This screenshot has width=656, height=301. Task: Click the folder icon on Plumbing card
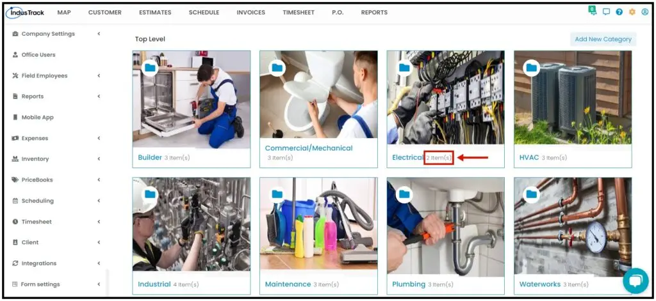click(404, 194)
